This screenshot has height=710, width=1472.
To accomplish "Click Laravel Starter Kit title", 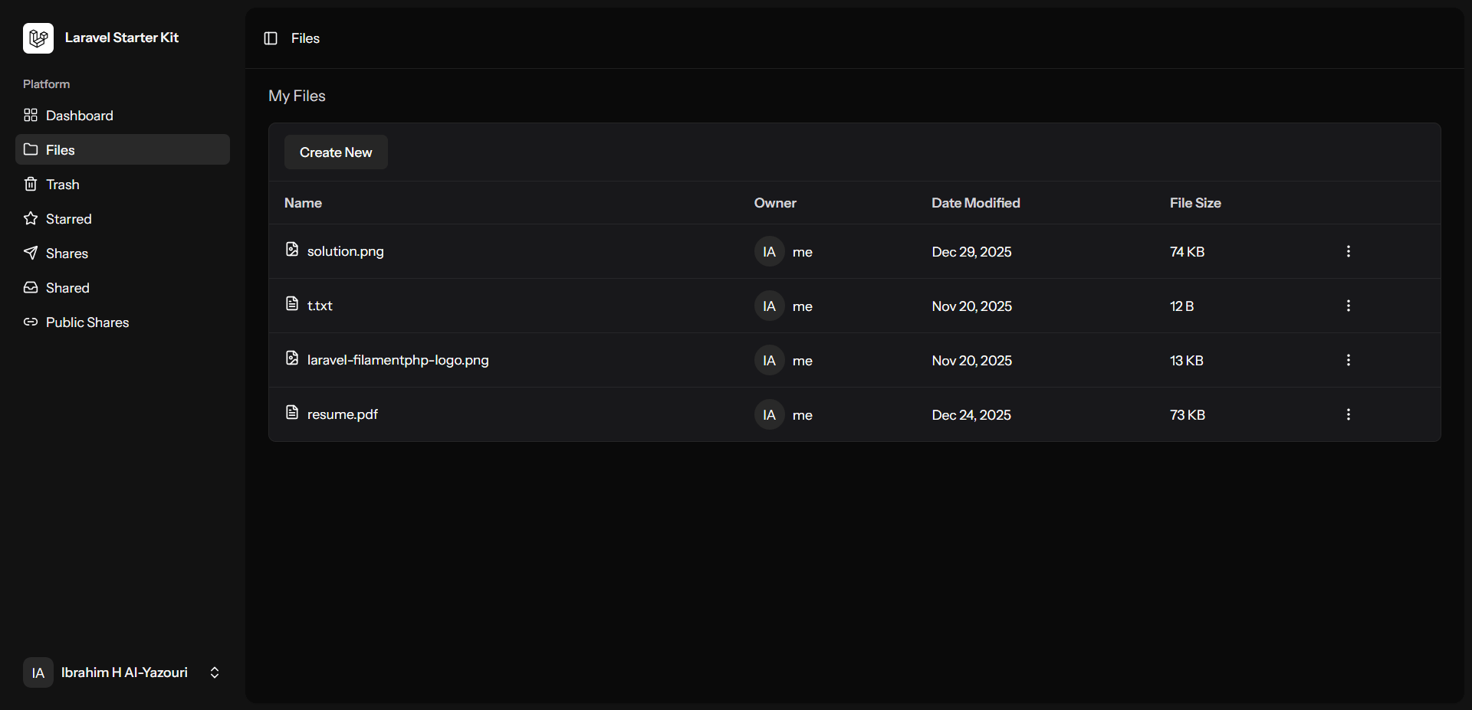I will [x=122, y=38].
